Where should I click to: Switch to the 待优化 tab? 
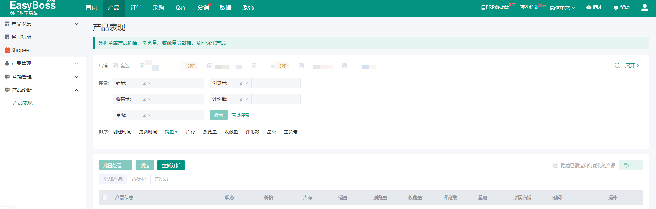coord(139,179)
